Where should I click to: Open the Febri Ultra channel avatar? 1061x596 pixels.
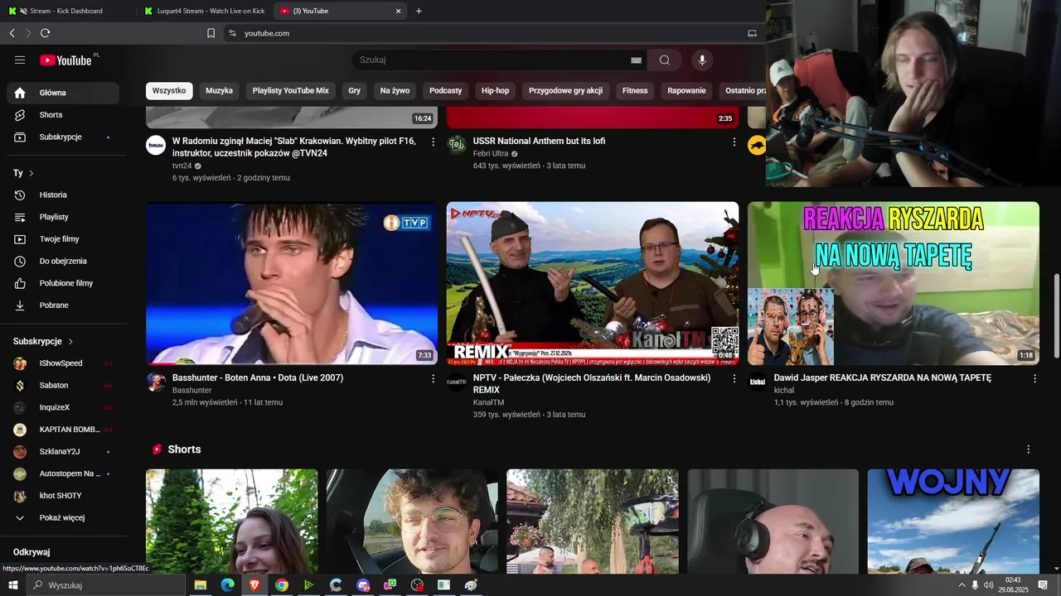click(457, 145)
